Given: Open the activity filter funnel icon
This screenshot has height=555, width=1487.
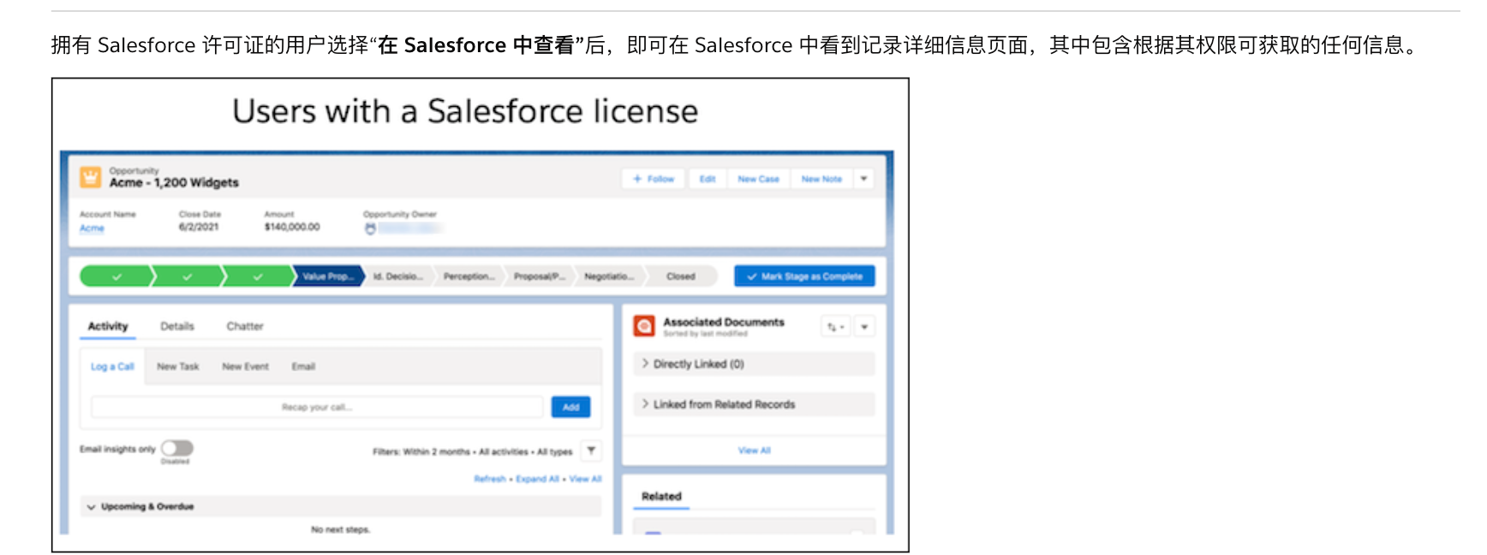Looking at the screenshot, I should tap(591, 451).
